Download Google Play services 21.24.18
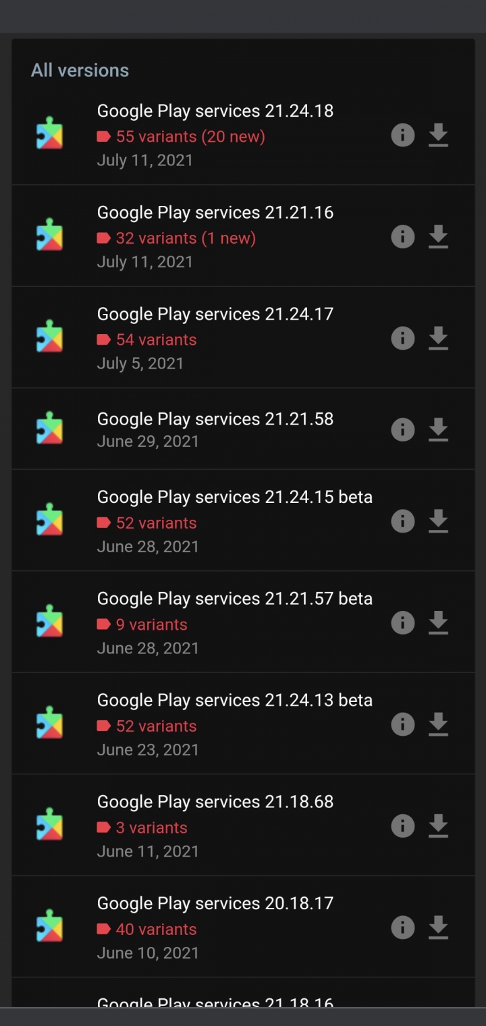 click(439, 135)
